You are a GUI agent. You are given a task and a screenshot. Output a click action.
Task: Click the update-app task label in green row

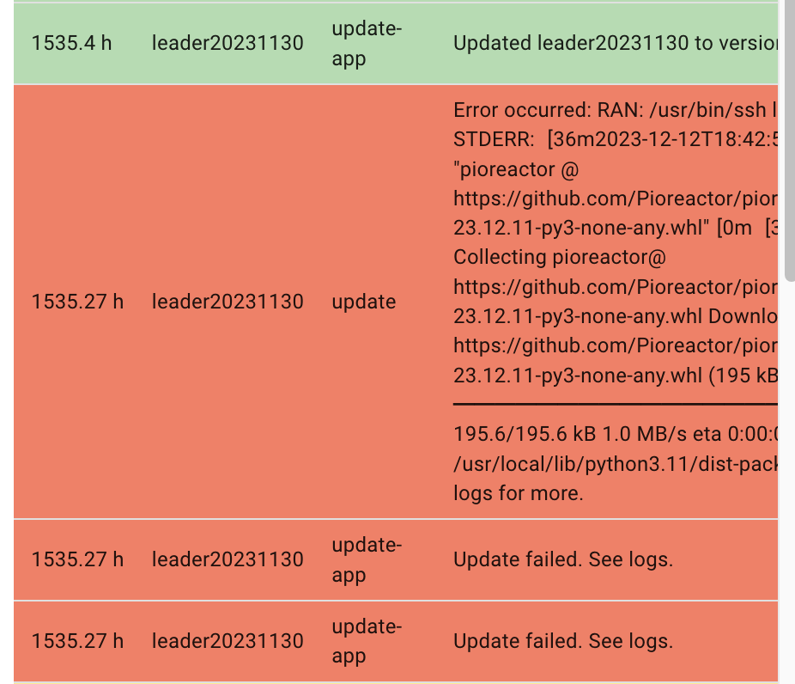pos(367,43)
